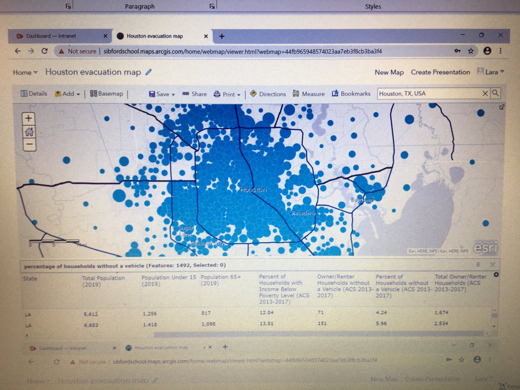Zoom out with the minus button
The height and width of the screenshot is (390, 520).
[29, 144]
